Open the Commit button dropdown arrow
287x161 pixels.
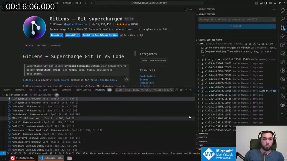point(274,26)
